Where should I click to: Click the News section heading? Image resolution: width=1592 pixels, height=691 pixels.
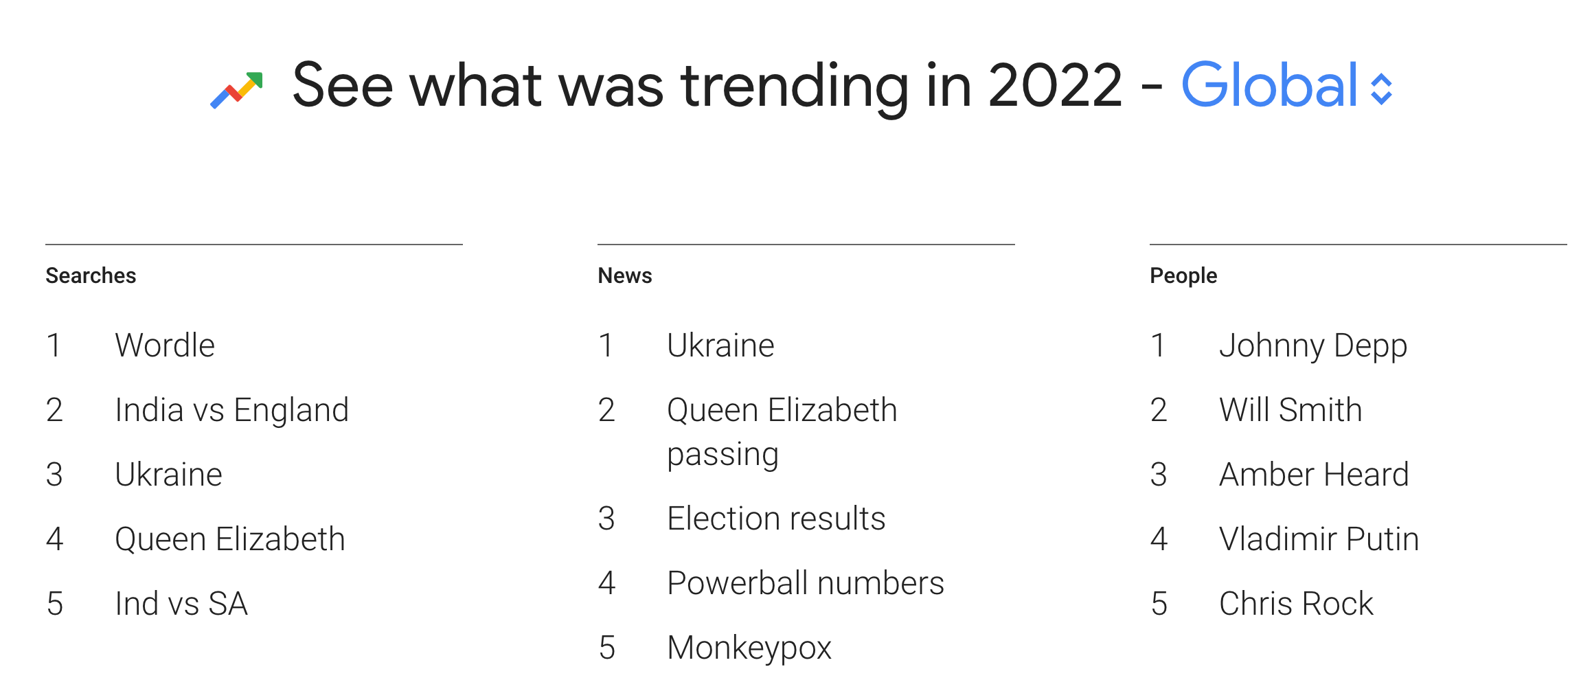pyautogui.click(x=625, y=277)
